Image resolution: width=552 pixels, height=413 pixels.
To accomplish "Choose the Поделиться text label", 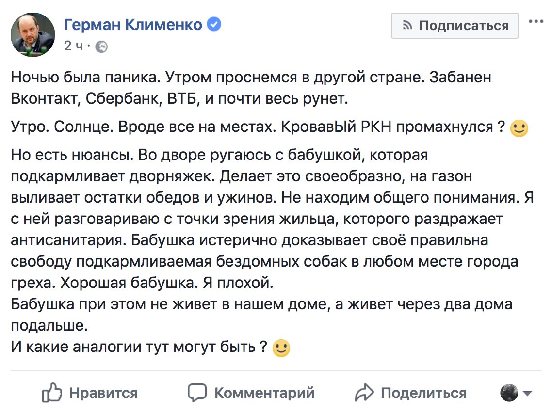I will click(423, 392).
